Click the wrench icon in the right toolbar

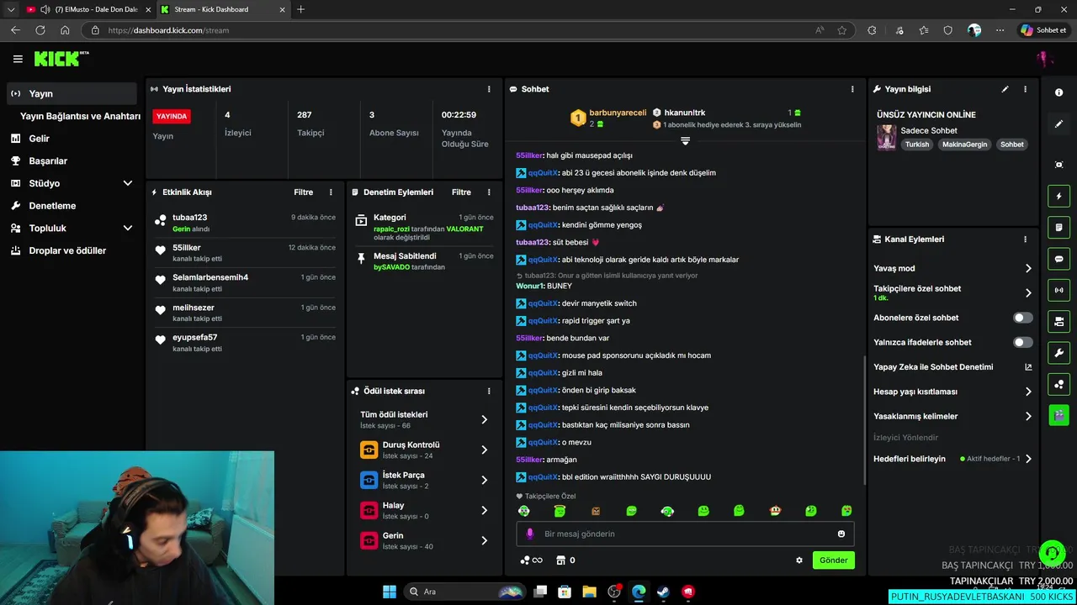pos(1058,353)
